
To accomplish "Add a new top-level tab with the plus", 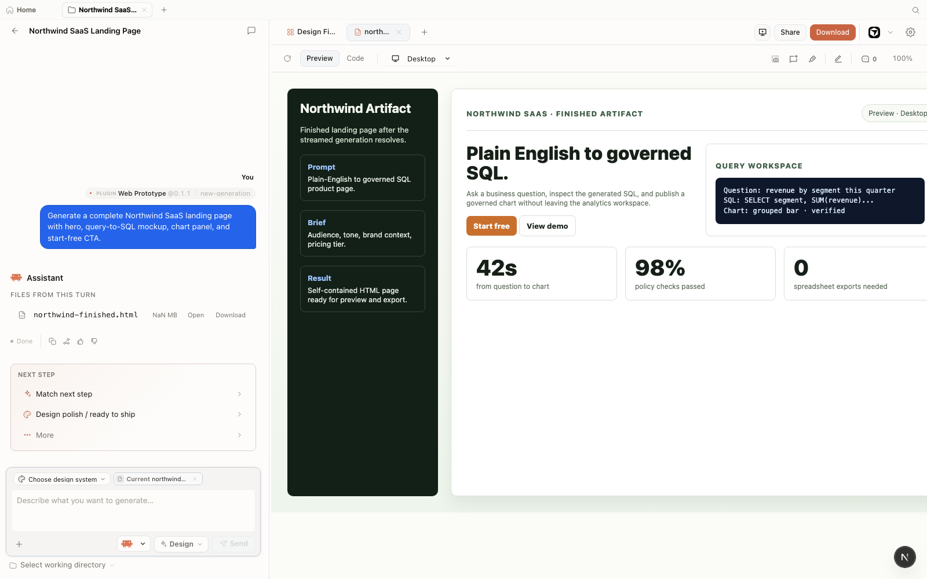I will click(164, 10).
